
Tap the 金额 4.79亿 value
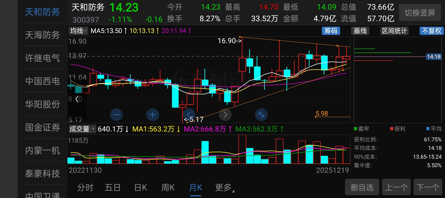pyautogui.click(x=325, y=19)
